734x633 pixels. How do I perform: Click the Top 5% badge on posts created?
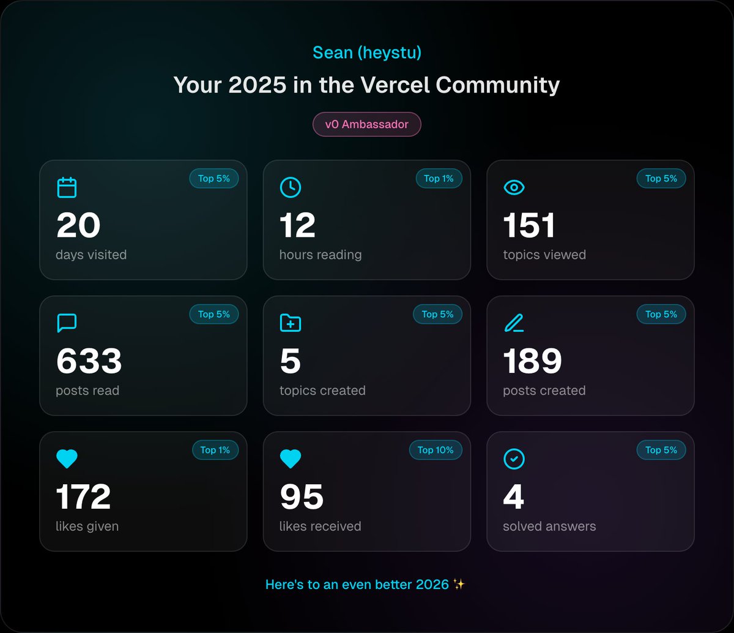661,314
